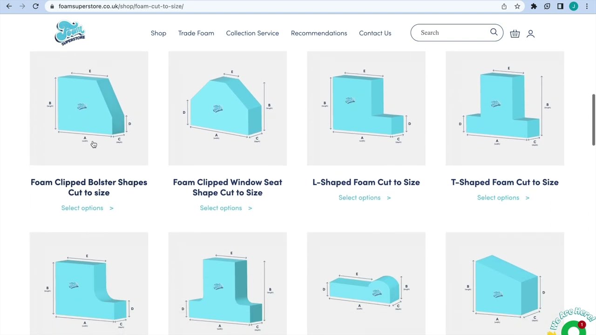Open the Trade Foam menu item

(196, 33)
